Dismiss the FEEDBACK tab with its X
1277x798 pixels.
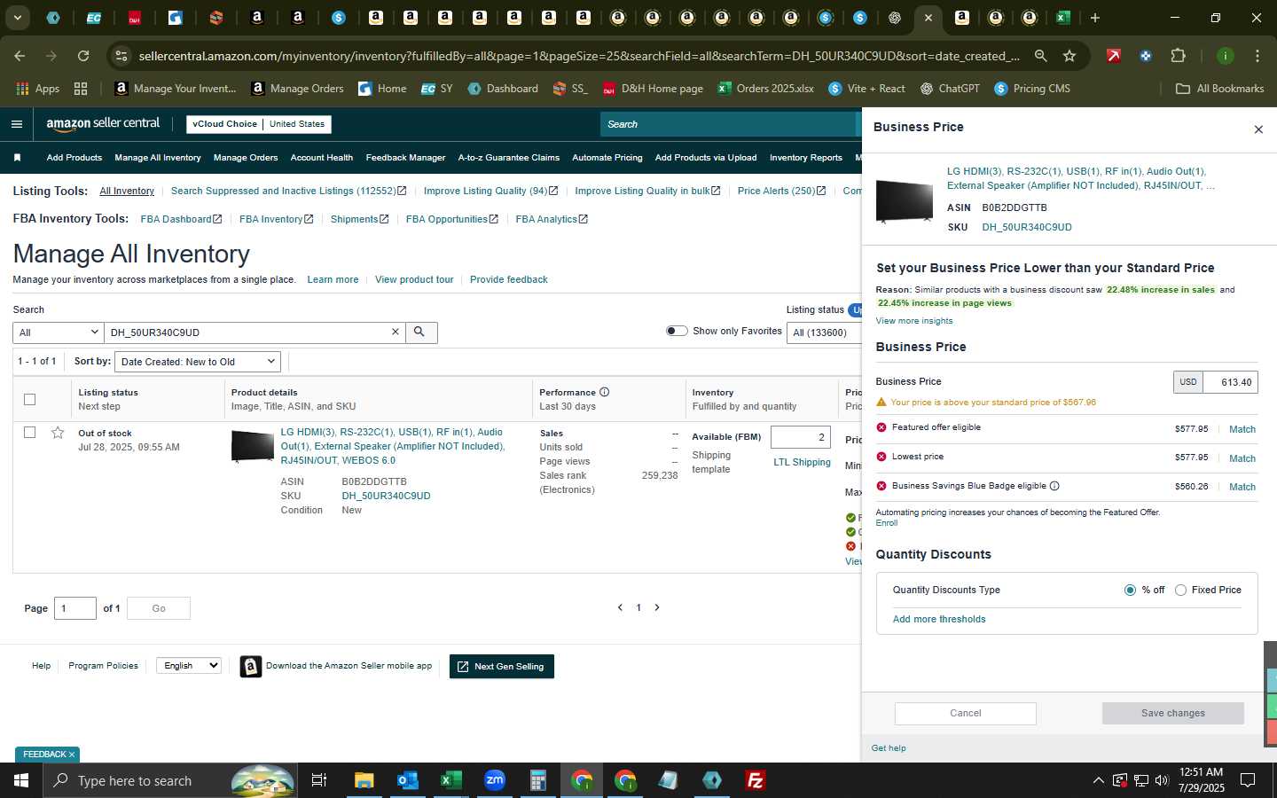click(x=72, y=755)
